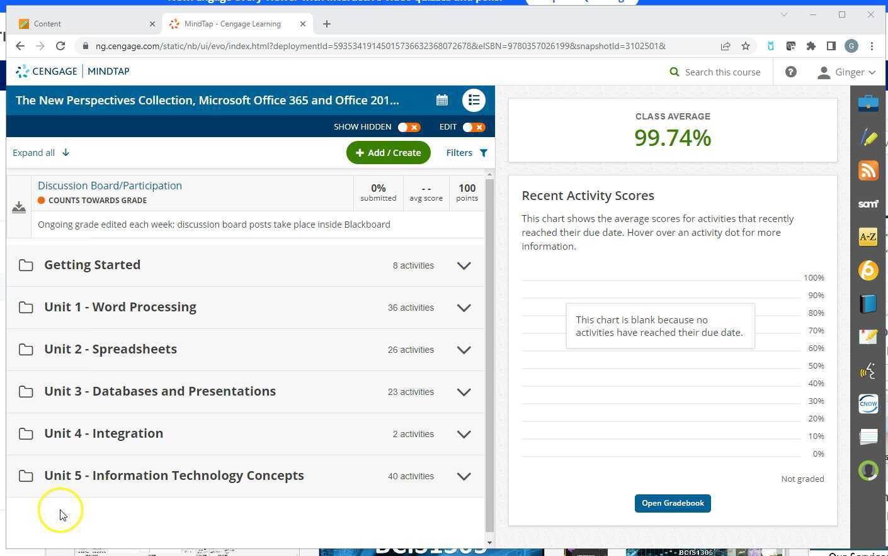The height and width of the screenshot is (556, 888).
Task: Open the green ring profile app in sidebar
Action: (868, 470)
